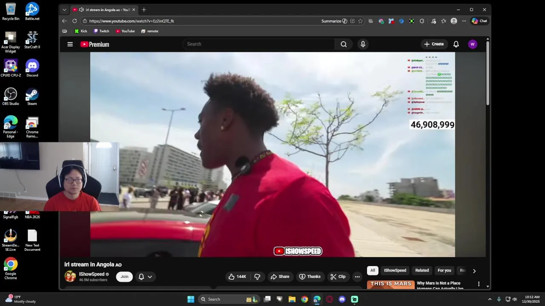Select the Related filter chip
Viewport: 545px width, 306px height.
(x=422, y=270)
